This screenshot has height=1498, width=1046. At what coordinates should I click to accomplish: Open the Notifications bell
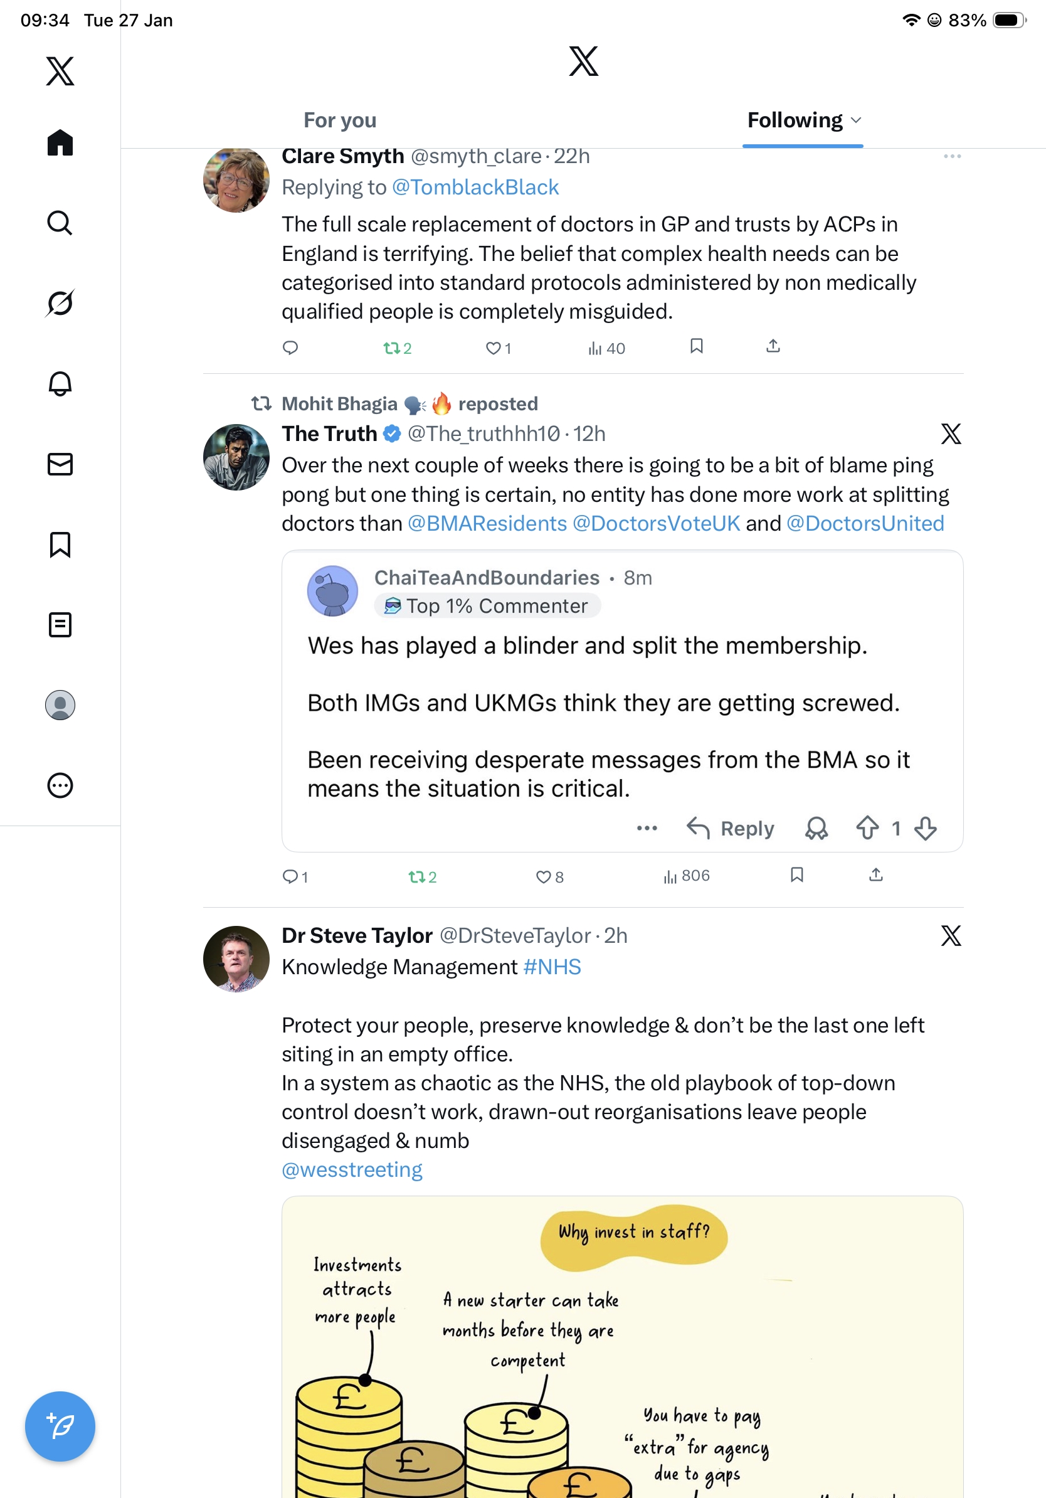(x=60, y=384)
